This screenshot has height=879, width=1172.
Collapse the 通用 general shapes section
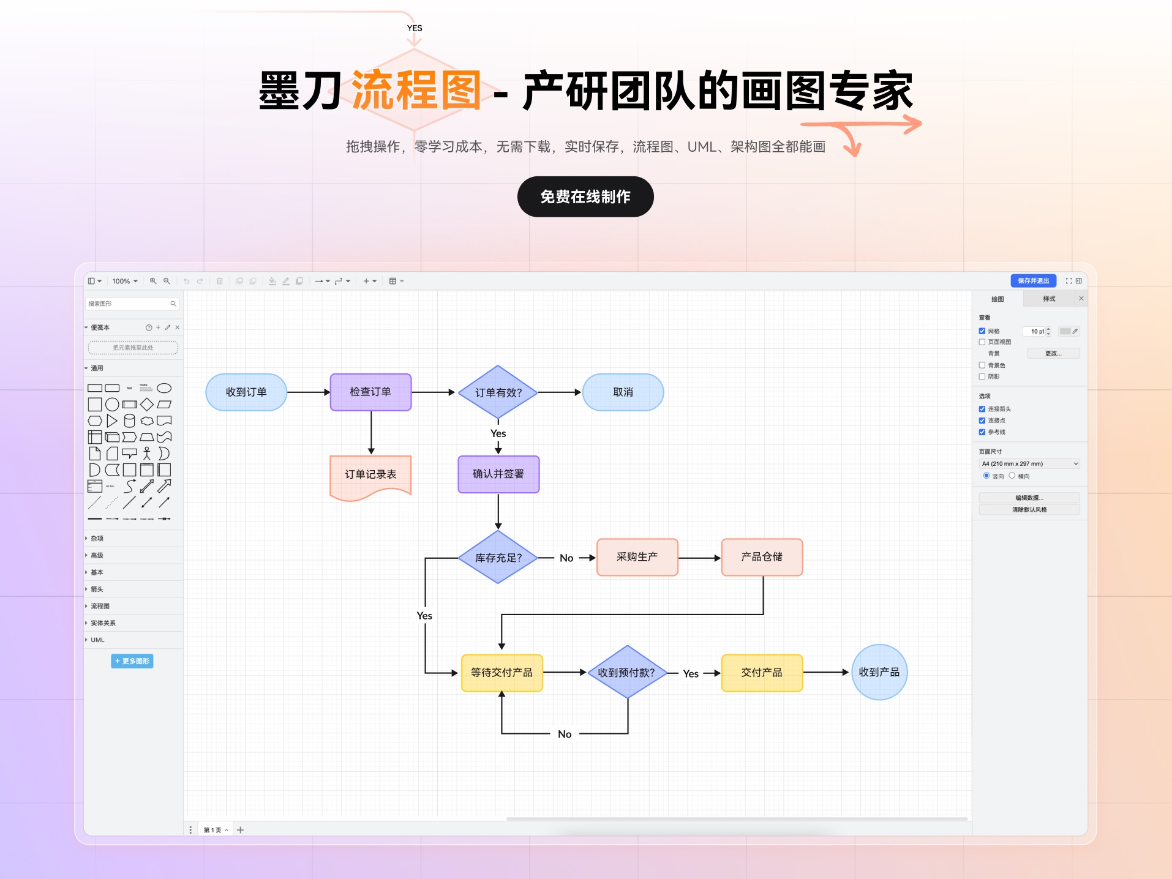[133, 368]
